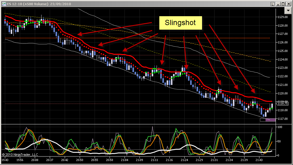Image resolution: width=293 pixels, height=165 pixels.
Task: Click the 0 level on the indicator scale
Action: coord(278,155)
